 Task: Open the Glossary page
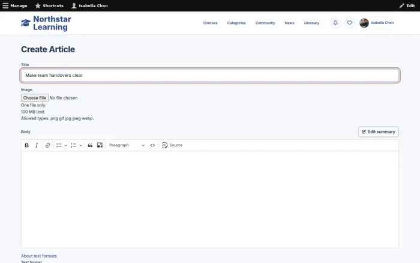click(x=311, y=23)
